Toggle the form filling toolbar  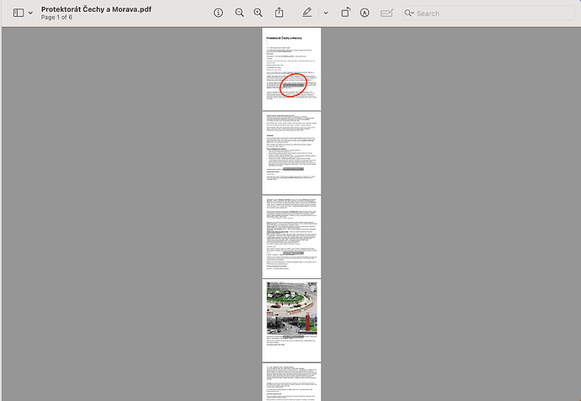pos(386,13)
